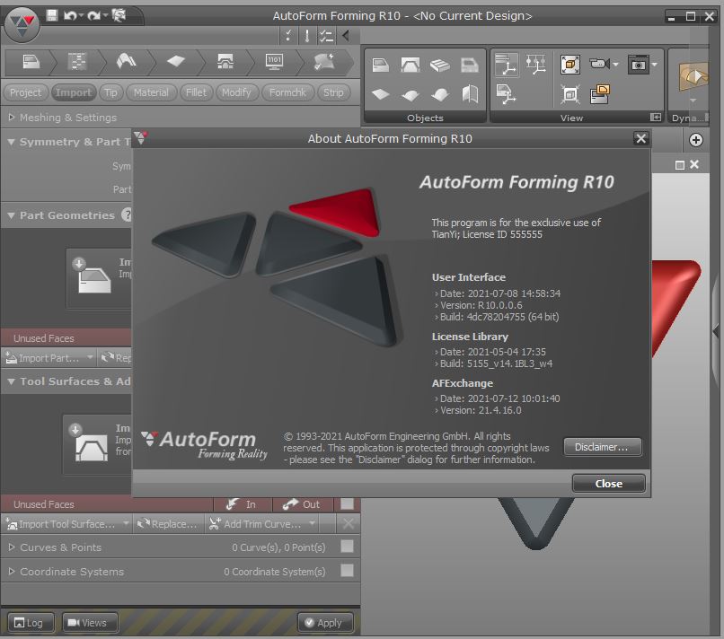Click the Apply button
Viewport: 724px width, 639px height.
(325, 623)
